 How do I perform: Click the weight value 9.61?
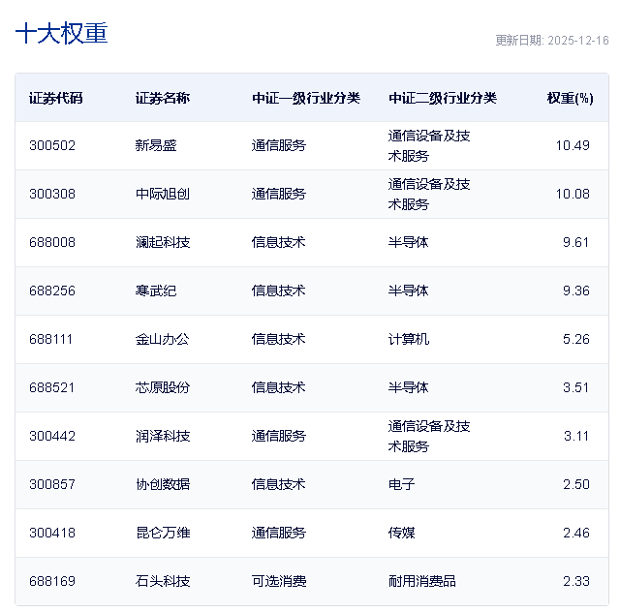(576, 242)
